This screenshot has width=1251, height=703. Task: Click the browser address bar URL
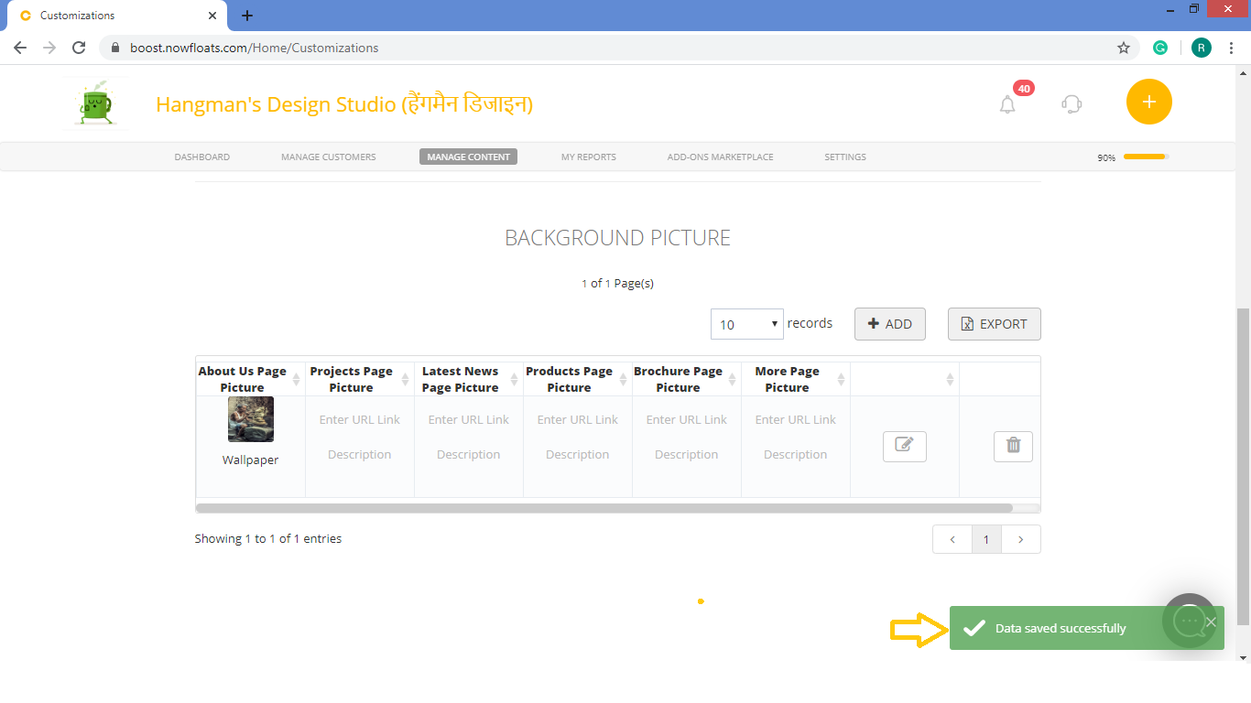[255, 48]
